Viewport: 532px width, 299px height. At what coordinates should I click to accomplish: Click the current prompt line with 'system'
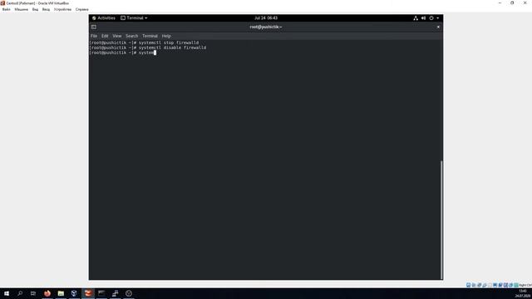123,53
